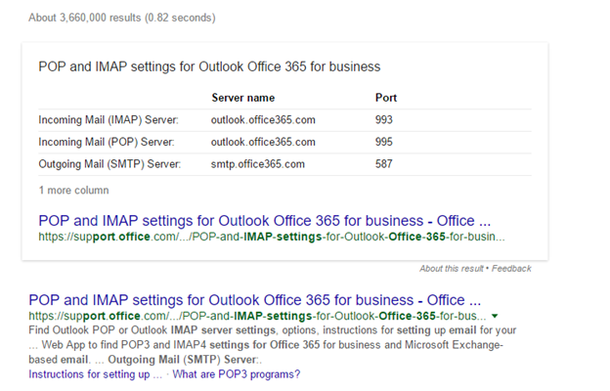Click port value 993
The image size is (610, 391).
383,120
